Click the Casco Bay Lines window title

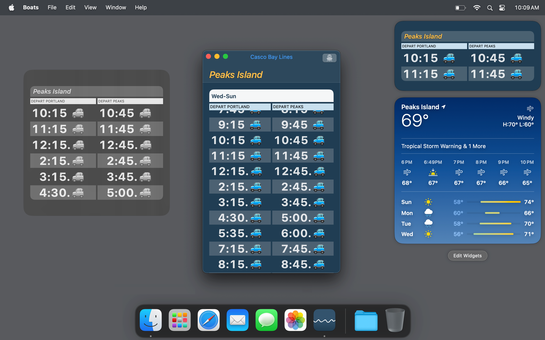click(271, 57)
